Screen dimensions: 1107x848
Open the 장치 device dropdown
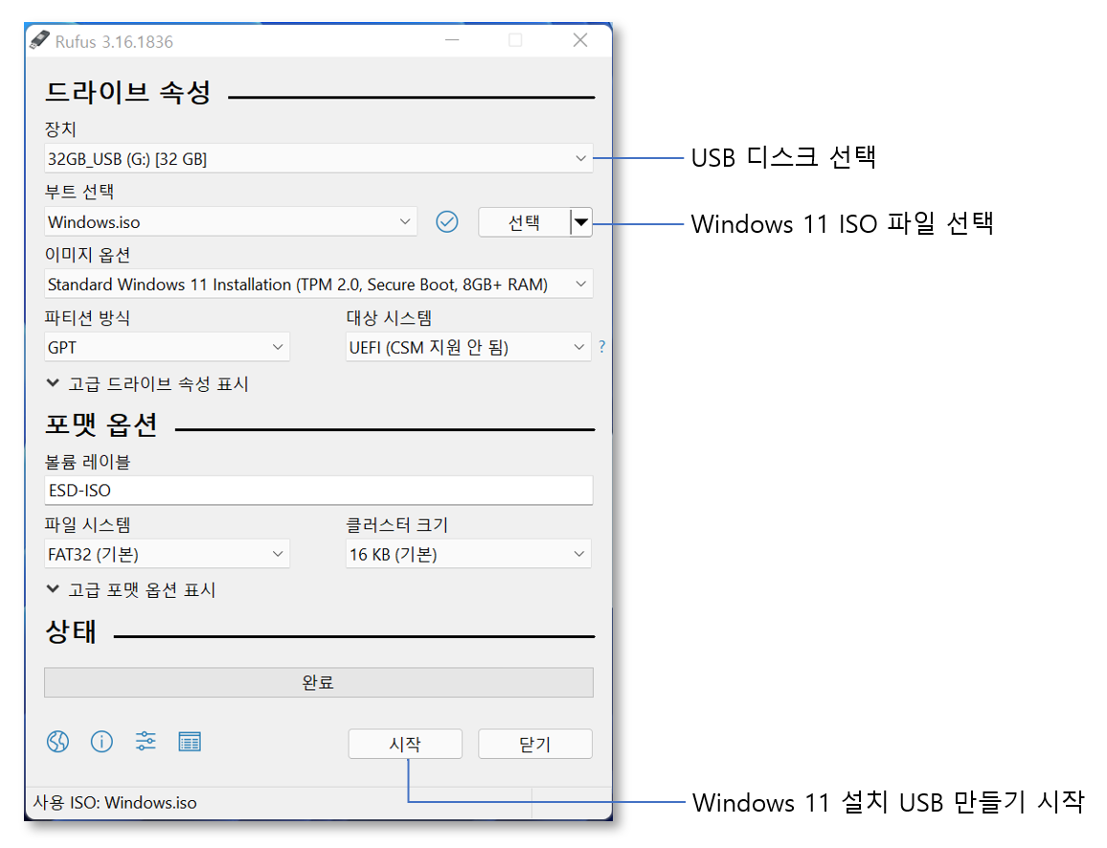click(318, 158)
